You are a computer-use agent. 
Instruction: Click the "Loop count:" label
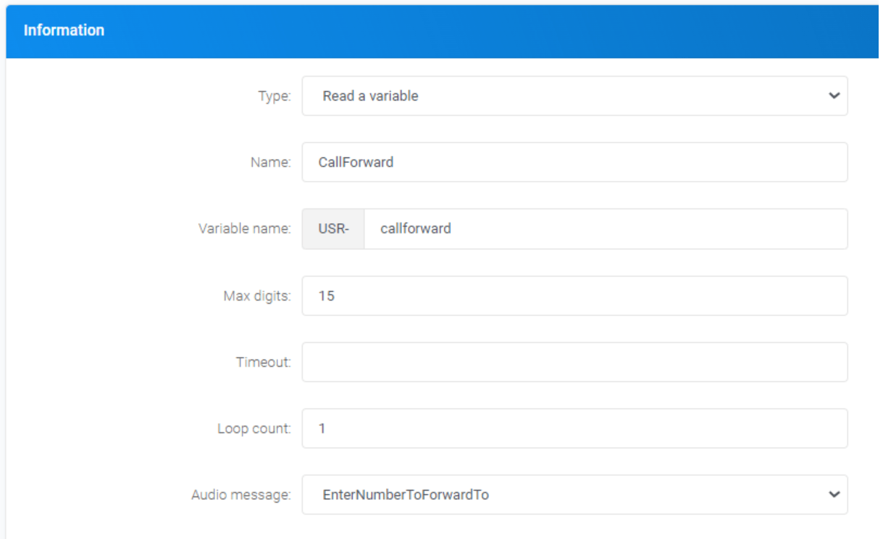coord(254,429)
